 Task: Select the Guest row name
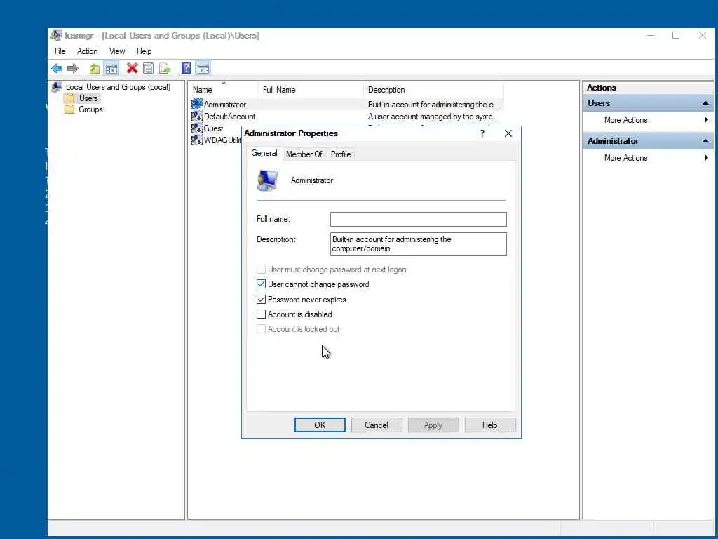[x=213, y=128]
